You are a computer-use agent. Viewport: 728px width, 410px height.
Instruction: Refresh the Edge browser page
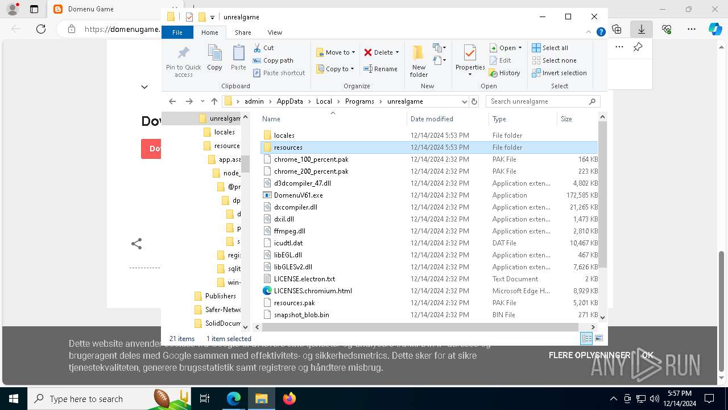click(x=41, y=29)
